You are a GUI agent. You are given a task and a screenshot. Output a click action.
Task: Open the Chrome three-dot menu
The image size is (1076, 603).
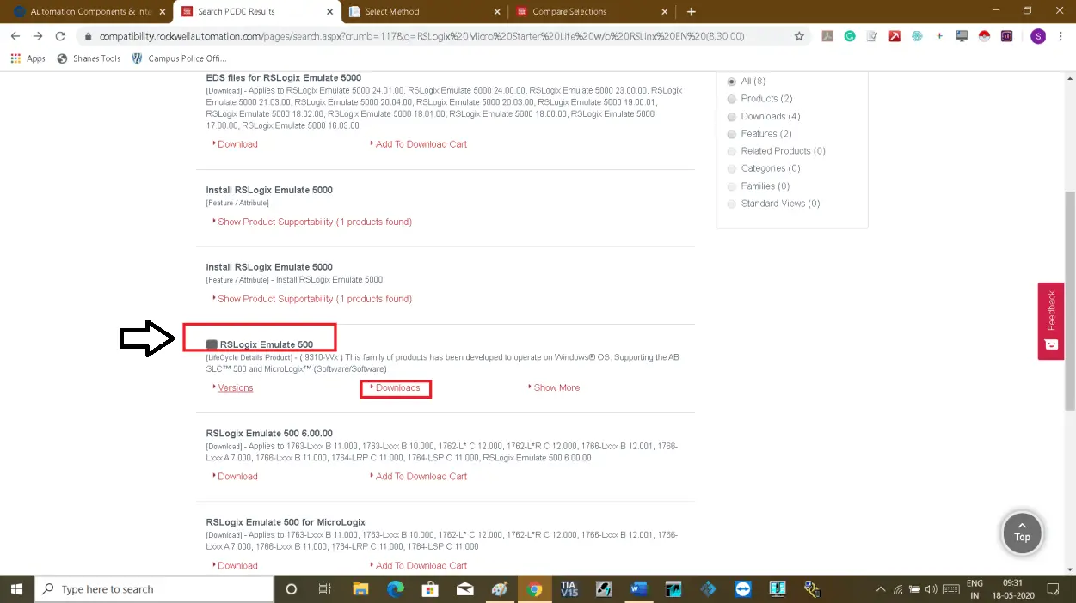click(1061, 36)
